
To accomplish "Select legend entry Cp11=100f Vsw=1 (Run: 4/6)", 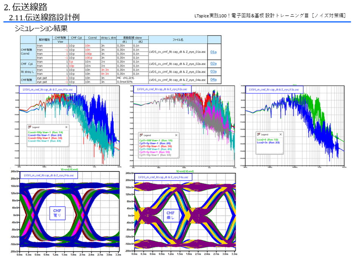I will click(156, 149).
